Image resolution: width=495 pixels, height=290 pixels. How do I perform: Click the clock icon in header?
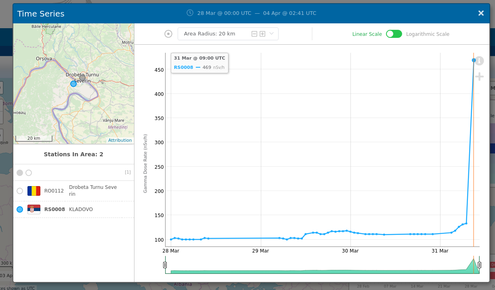click(x=190, y=13)
